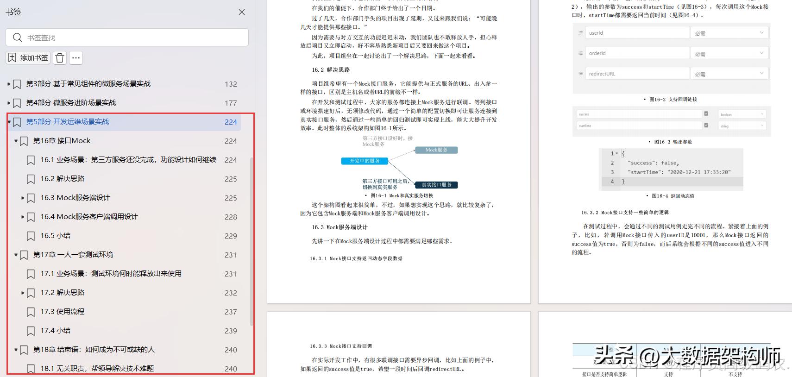Screen dimensions: 792x377
Task: Click bookmark icon of 18.1 无关职责
Action: coord(31,369)
